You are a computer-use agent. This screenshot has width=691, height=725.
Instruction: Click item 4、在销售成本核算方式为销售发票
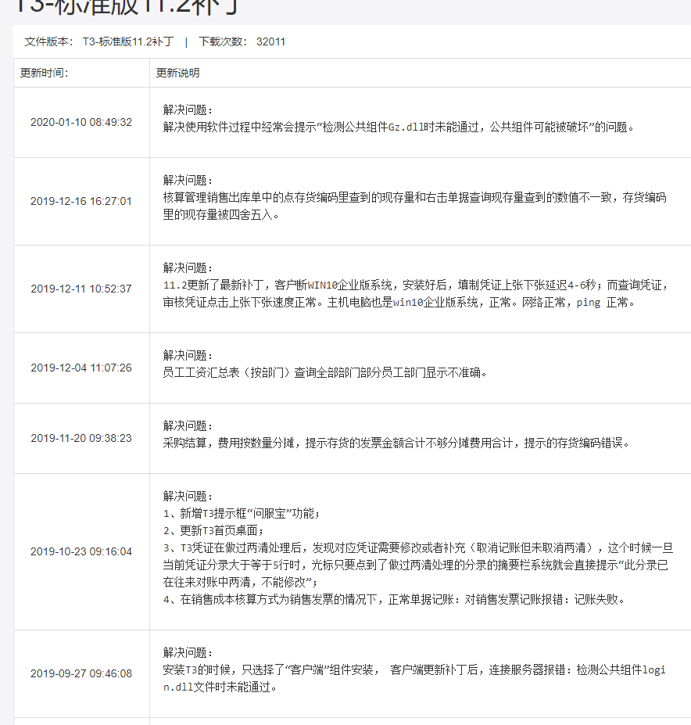pos(394,599)
